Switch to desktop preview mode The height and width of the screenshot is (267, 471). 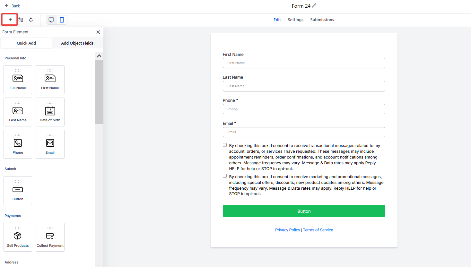(51, 20)
